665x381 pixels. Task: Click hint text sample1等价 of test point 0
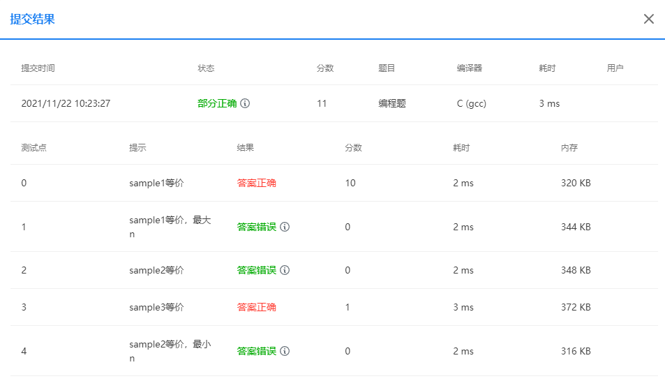(156, 183)
